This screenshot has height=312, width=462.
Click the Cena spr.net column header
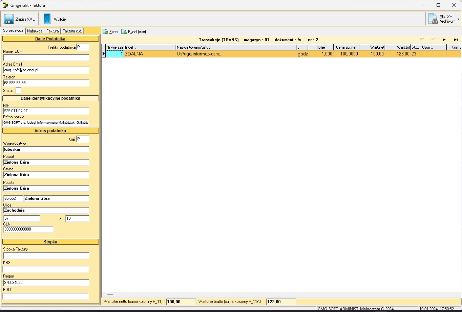(x=346, y=47)
